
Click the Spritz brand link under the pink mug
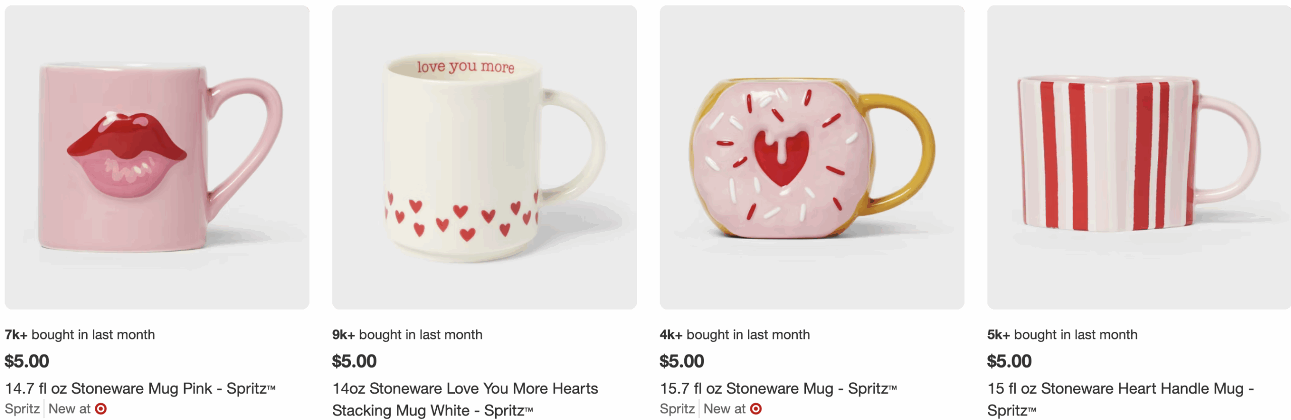[22, 408]
